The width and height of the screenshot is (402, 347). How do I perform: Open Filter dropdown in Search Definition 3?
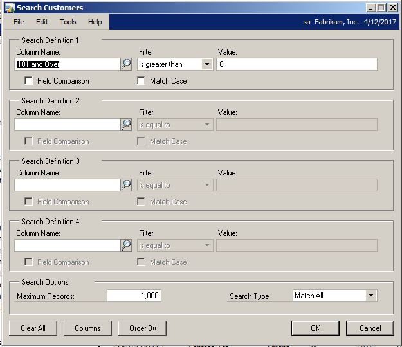[x=207, y=185]
